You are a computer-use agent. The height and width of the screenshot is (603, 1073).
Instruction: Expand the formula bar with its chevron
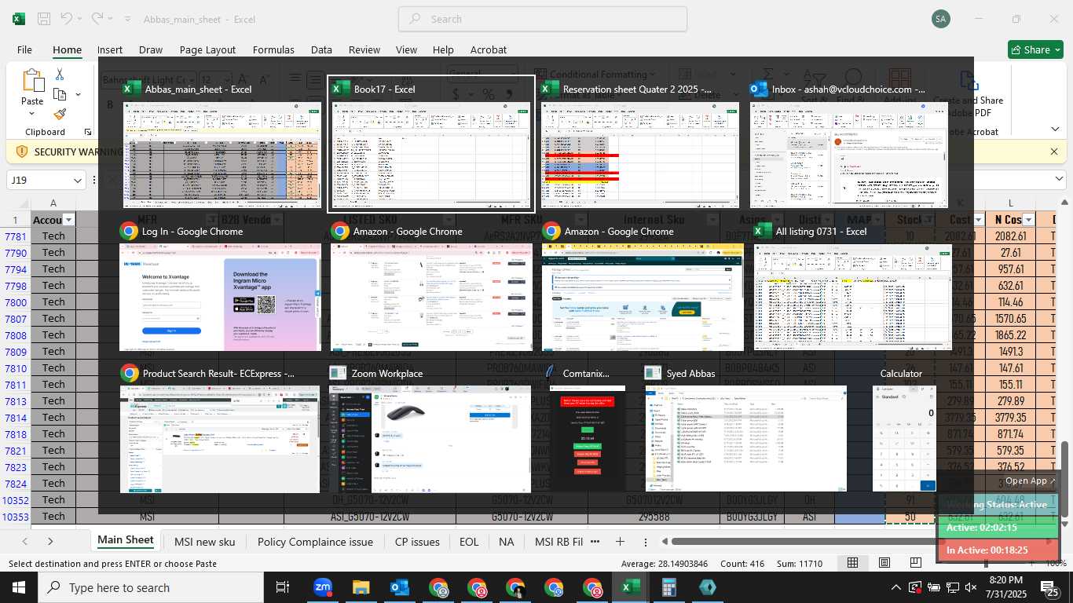tap(1059, 180)
